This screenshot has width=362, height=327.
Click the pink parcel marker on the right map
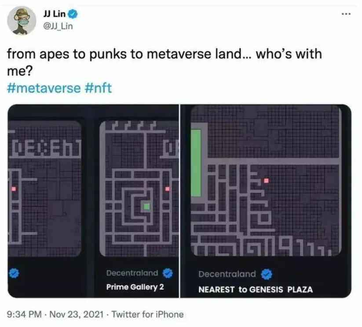[x=266, y=181]
